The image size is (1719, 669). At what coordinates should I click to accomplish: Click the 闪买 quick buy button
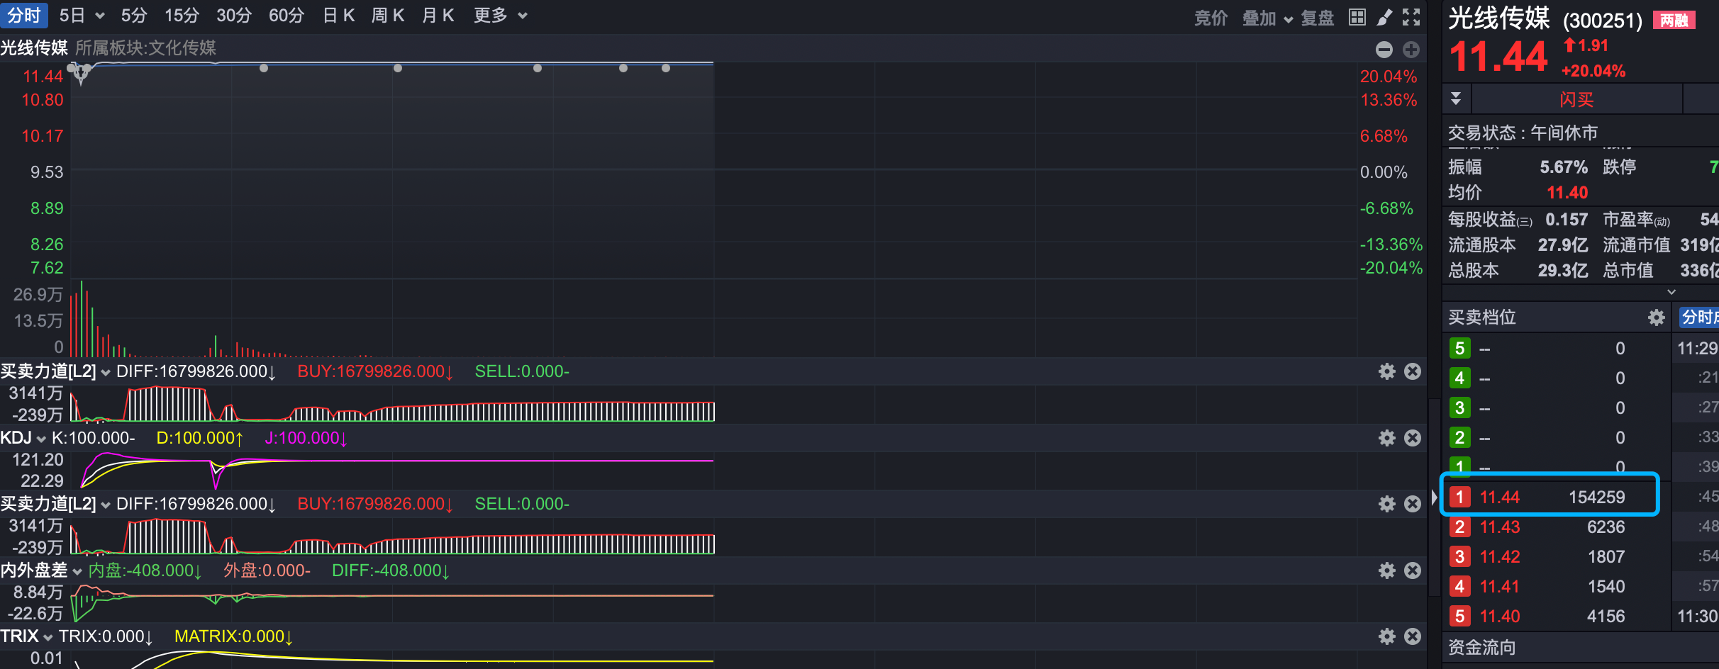pyautogui.click(x=1576, y=99)
